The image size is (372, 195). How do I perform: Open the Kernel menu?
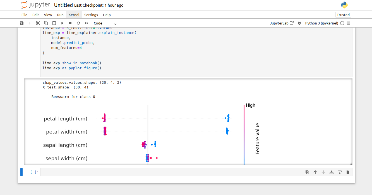click(x=74, y=15)
